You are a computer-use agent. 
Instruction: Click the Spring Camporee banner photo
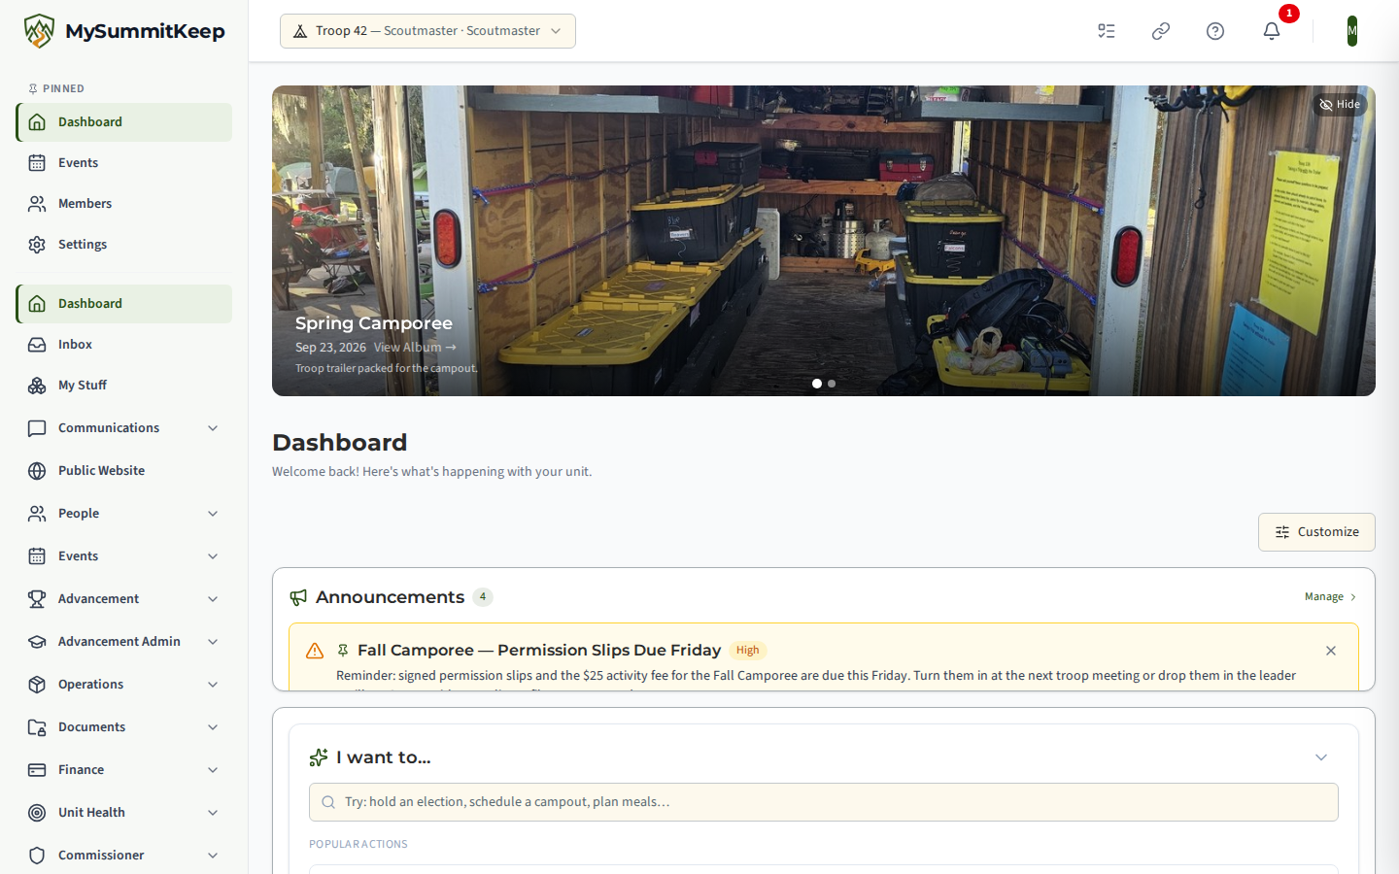click(824, 241)
